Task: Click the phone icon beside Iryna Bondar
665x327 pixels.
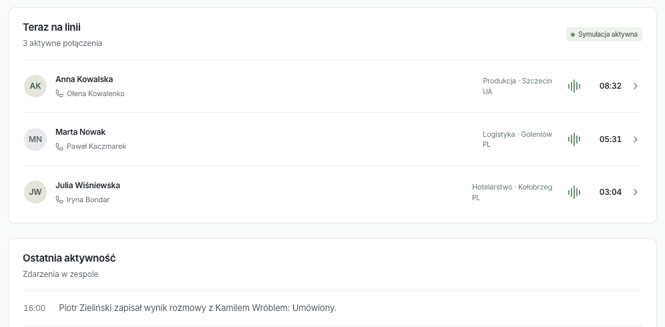Action: pos(59,200)
